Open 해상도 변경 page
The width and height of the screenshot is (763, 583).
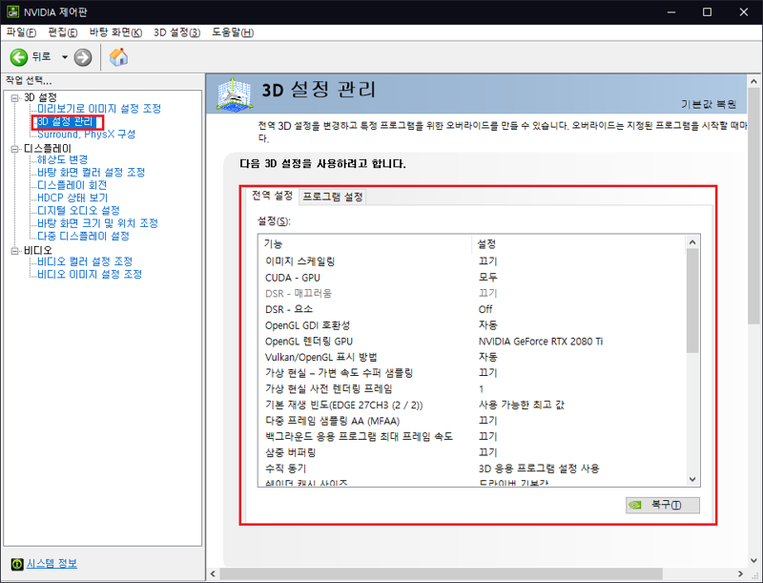(x=63, y=159)
